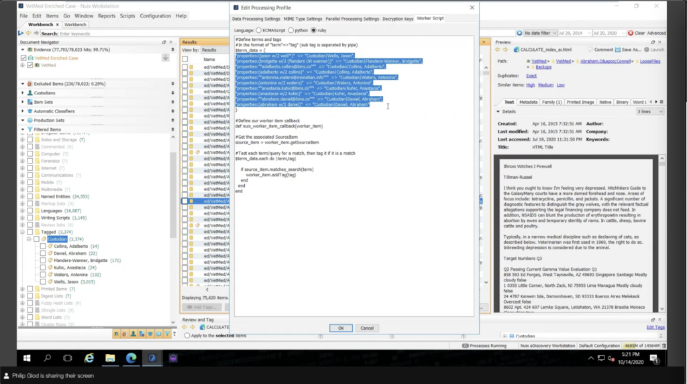Screen dimensions: 687x384
Task: Open Internet Explorer from the taskbar
Action: (x=89, y=358)
